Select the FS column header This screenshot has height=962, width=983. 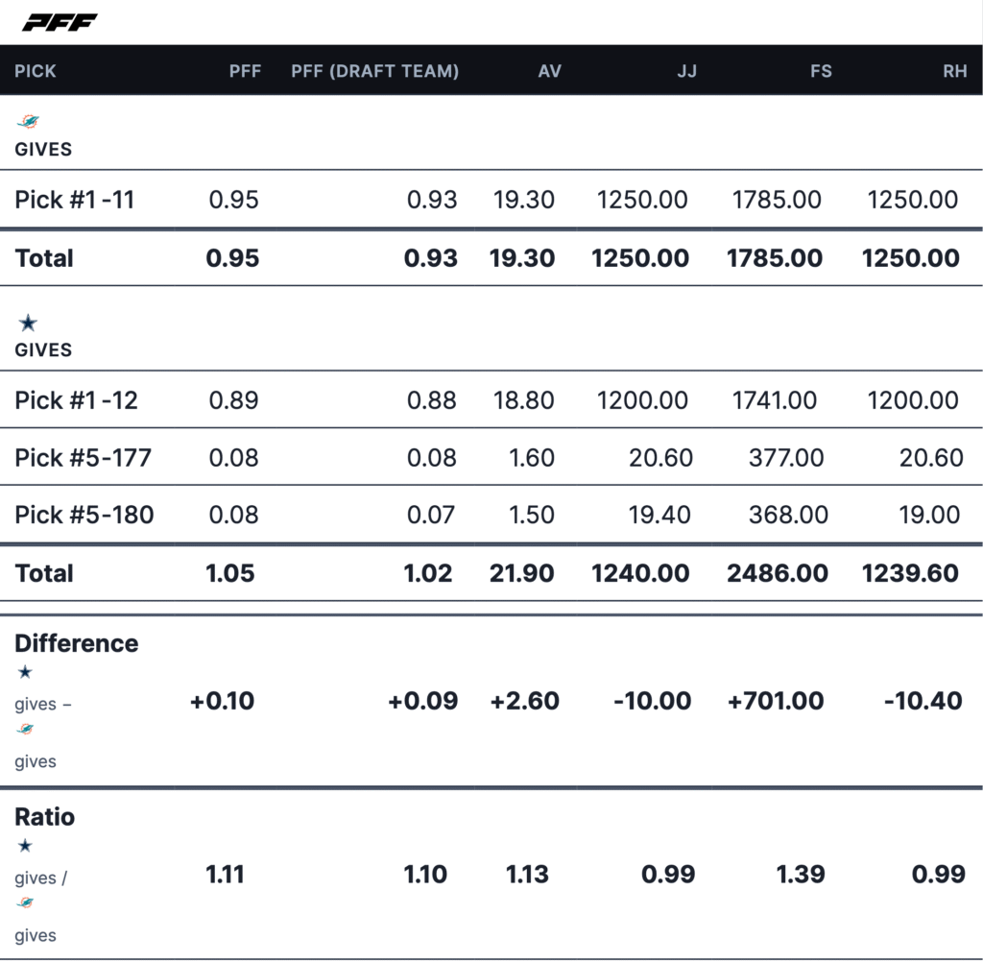tap(821, 71)
